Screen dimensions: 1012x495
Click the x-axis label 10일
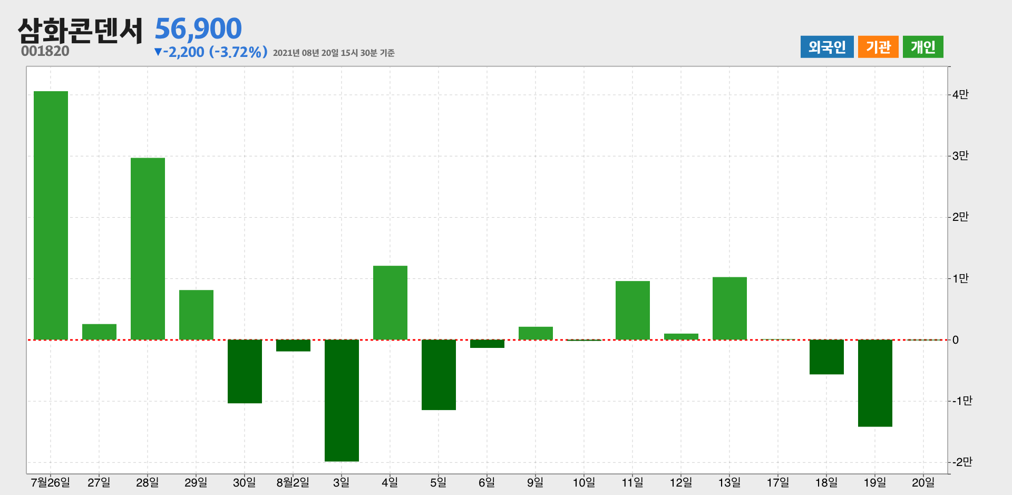584,482
